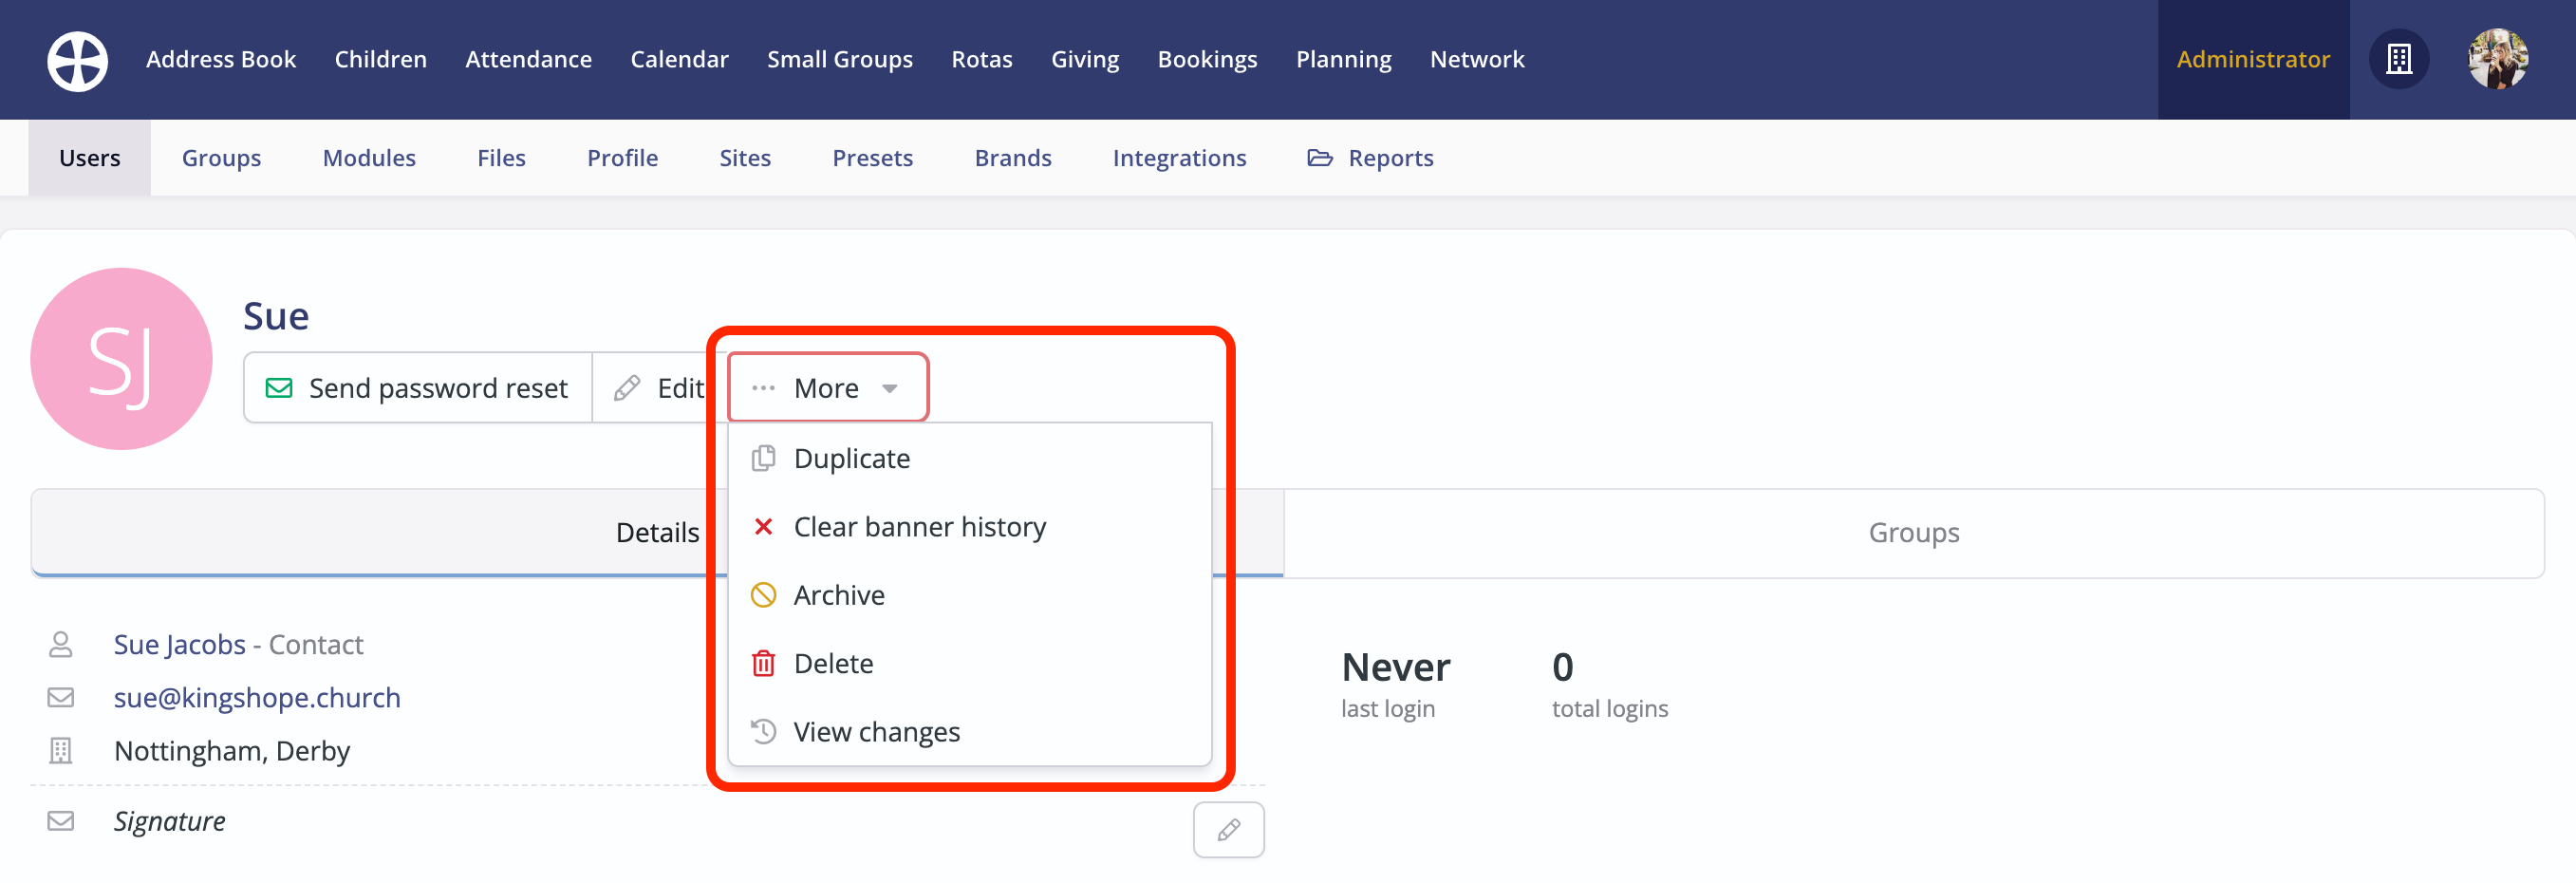Click the Archive prohibition icon
2576x883 pixels.
(x=764, y=594)
